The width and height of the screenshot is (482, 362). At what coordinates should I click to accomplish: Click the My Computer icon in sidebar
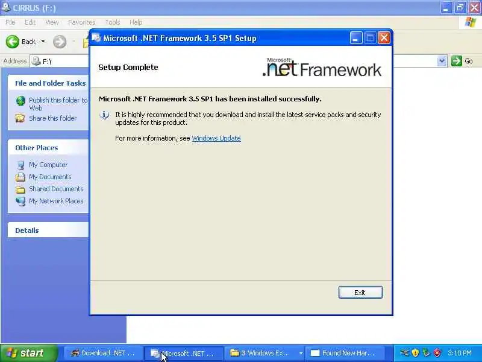click(20, 165)
